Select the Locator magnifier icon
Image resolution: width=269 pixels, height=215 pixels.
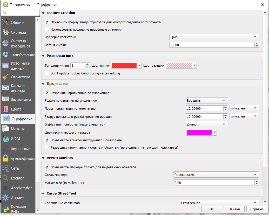[5, 178]
